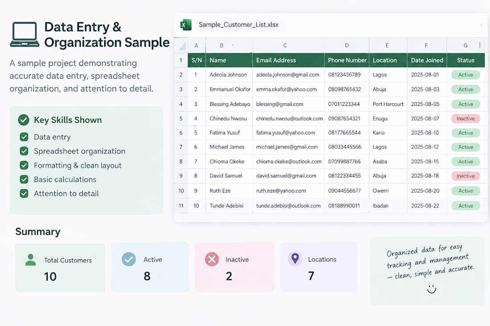Select row 11 header number
490x326 pixels.
(x=181, y=205)
